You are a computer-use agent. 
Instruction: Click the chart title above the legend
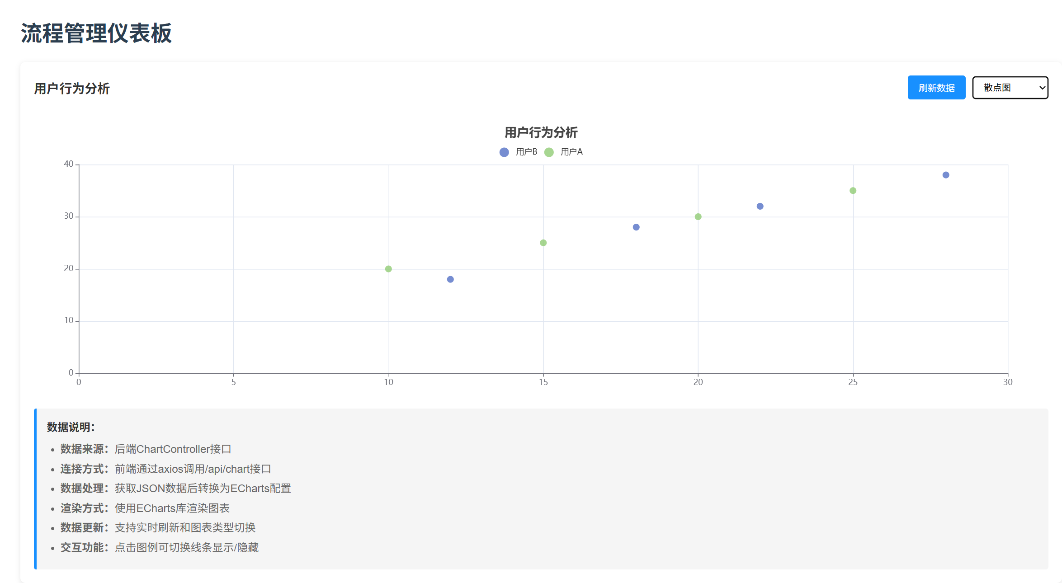pos(541,132)
